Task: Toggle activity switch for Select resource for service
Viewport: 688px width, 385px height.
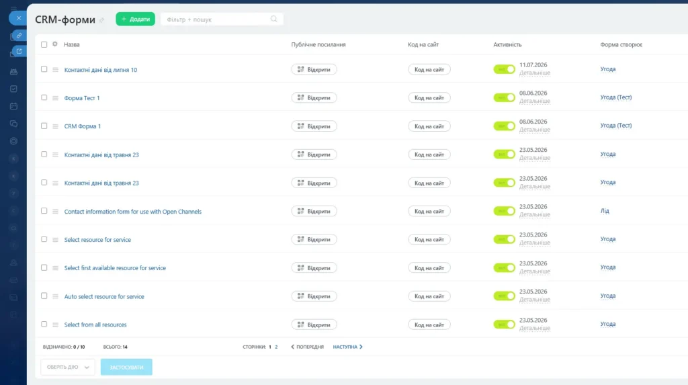Action: coord(504,239)
